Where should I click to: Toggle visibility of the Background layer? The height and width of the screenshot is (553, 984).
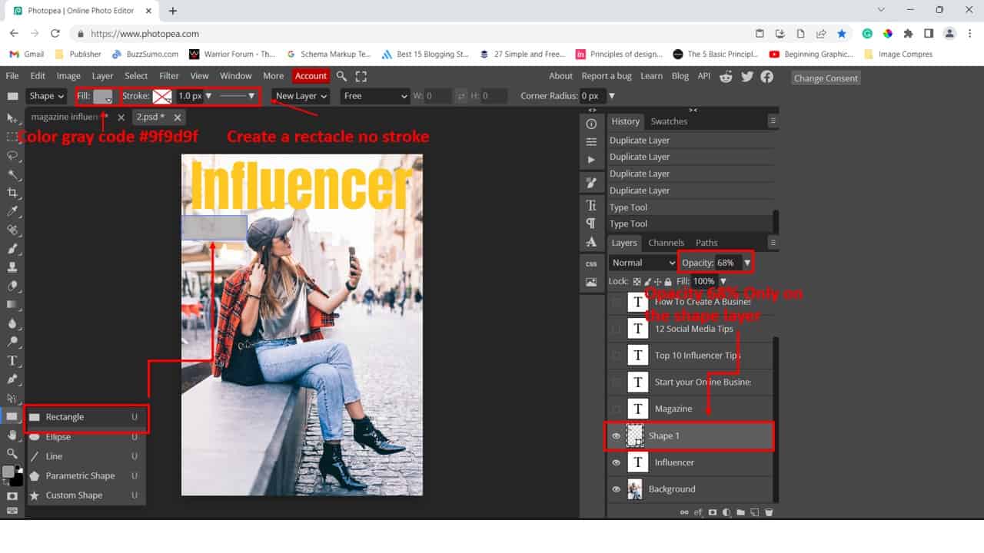pos(616,489)
